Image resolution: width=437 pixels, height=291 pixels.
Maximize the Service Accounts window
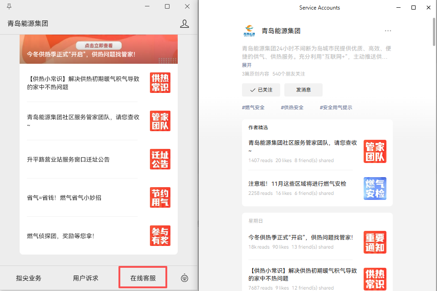point(414,8)
